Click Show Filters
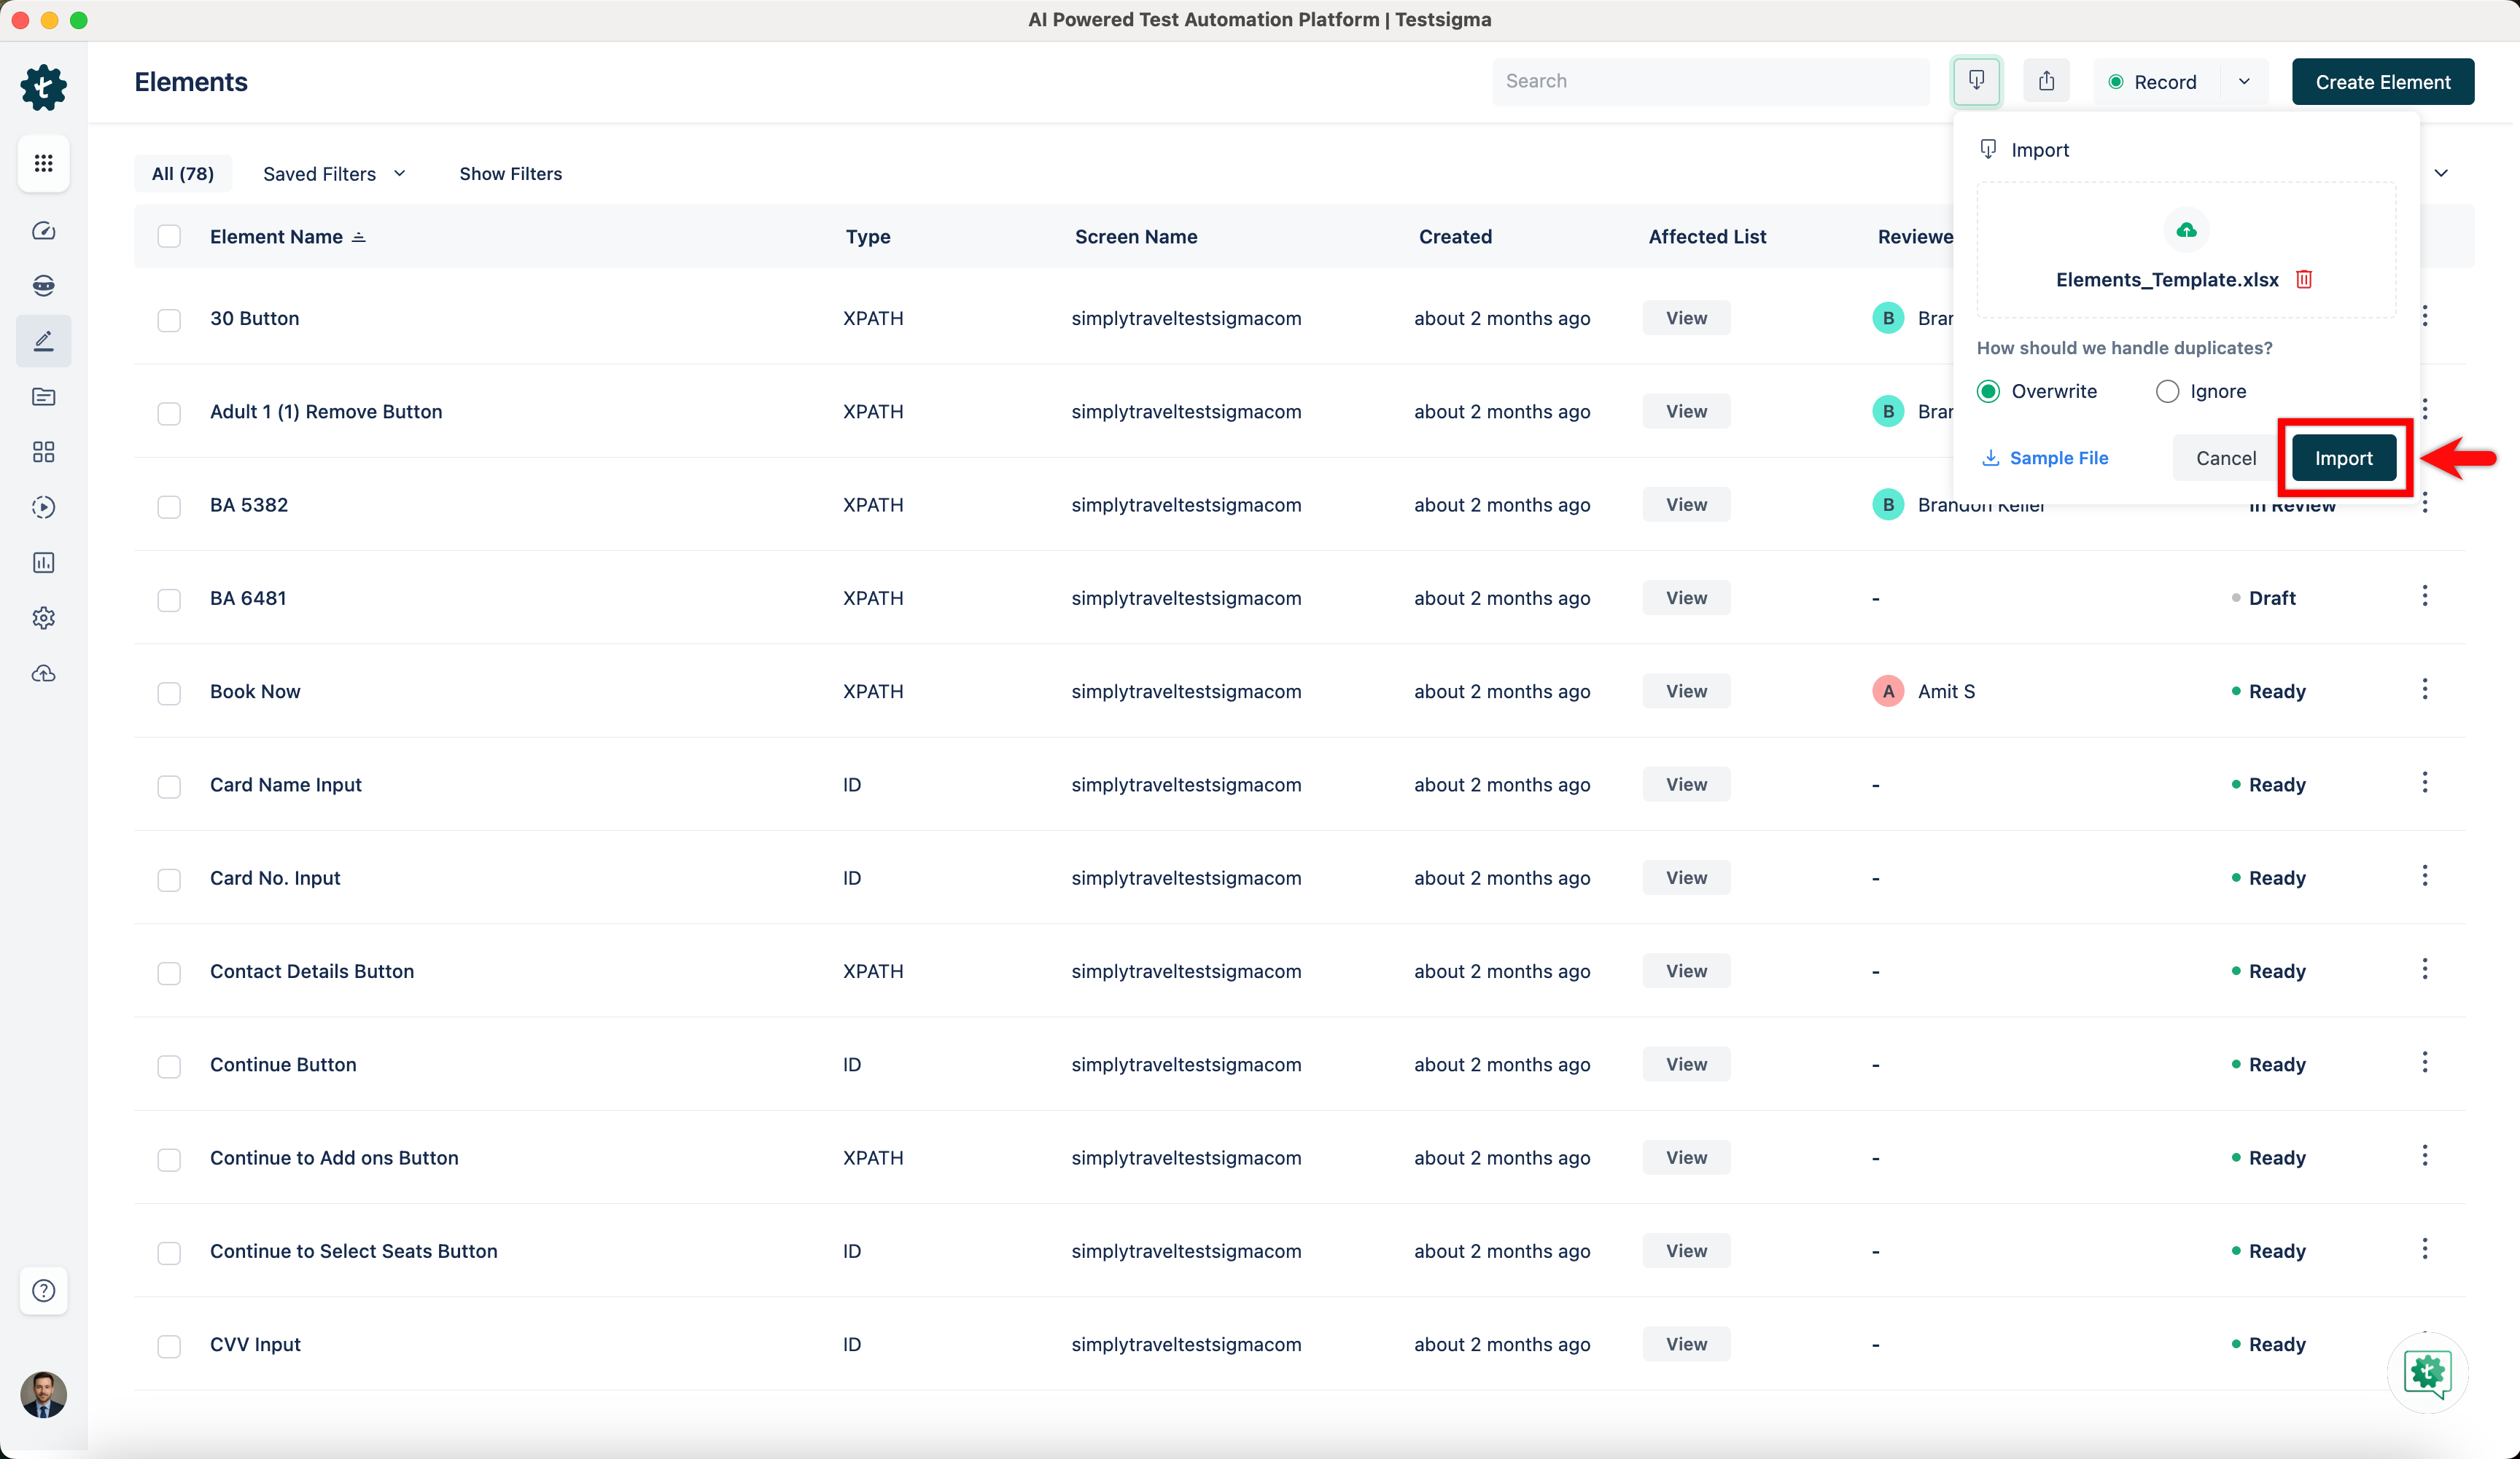Image resolution: width=2520 pixels, height=1459 pixels. (510, 174)
